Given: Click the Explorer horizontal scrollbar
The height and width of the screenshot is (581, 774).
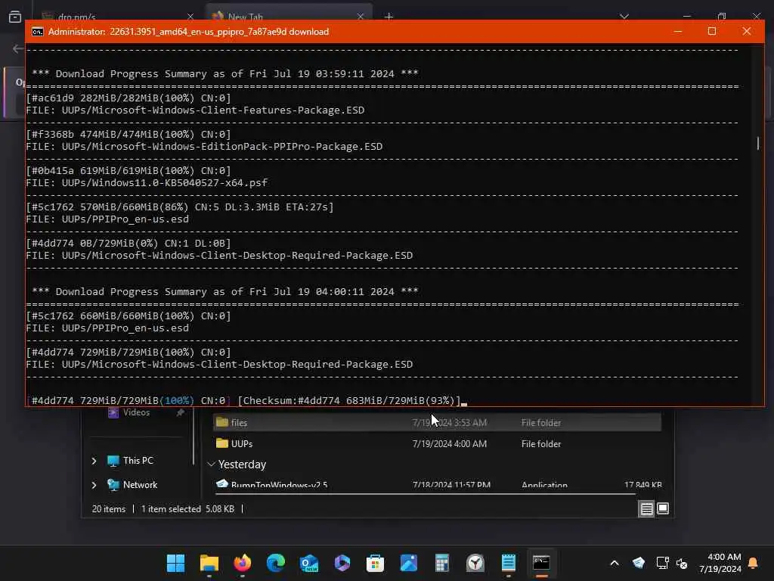Looking at the screenshot, I should [x=426, y=493].
